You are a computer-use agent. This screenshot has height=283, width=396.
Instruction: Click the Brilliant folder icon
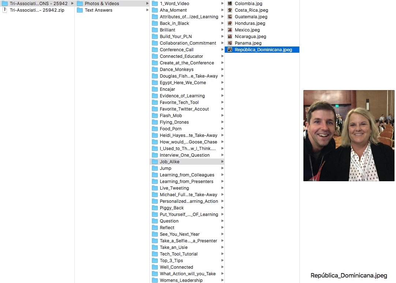point(155,30)
